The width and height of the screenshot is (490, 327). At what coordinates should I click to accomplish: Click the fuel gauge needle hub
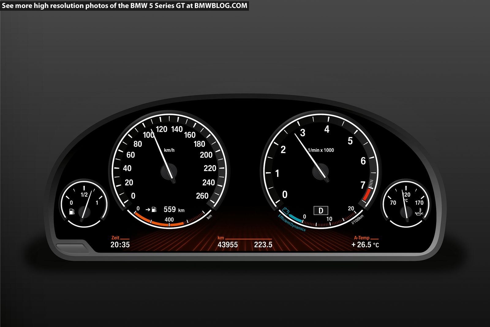(x=84, y=212)
